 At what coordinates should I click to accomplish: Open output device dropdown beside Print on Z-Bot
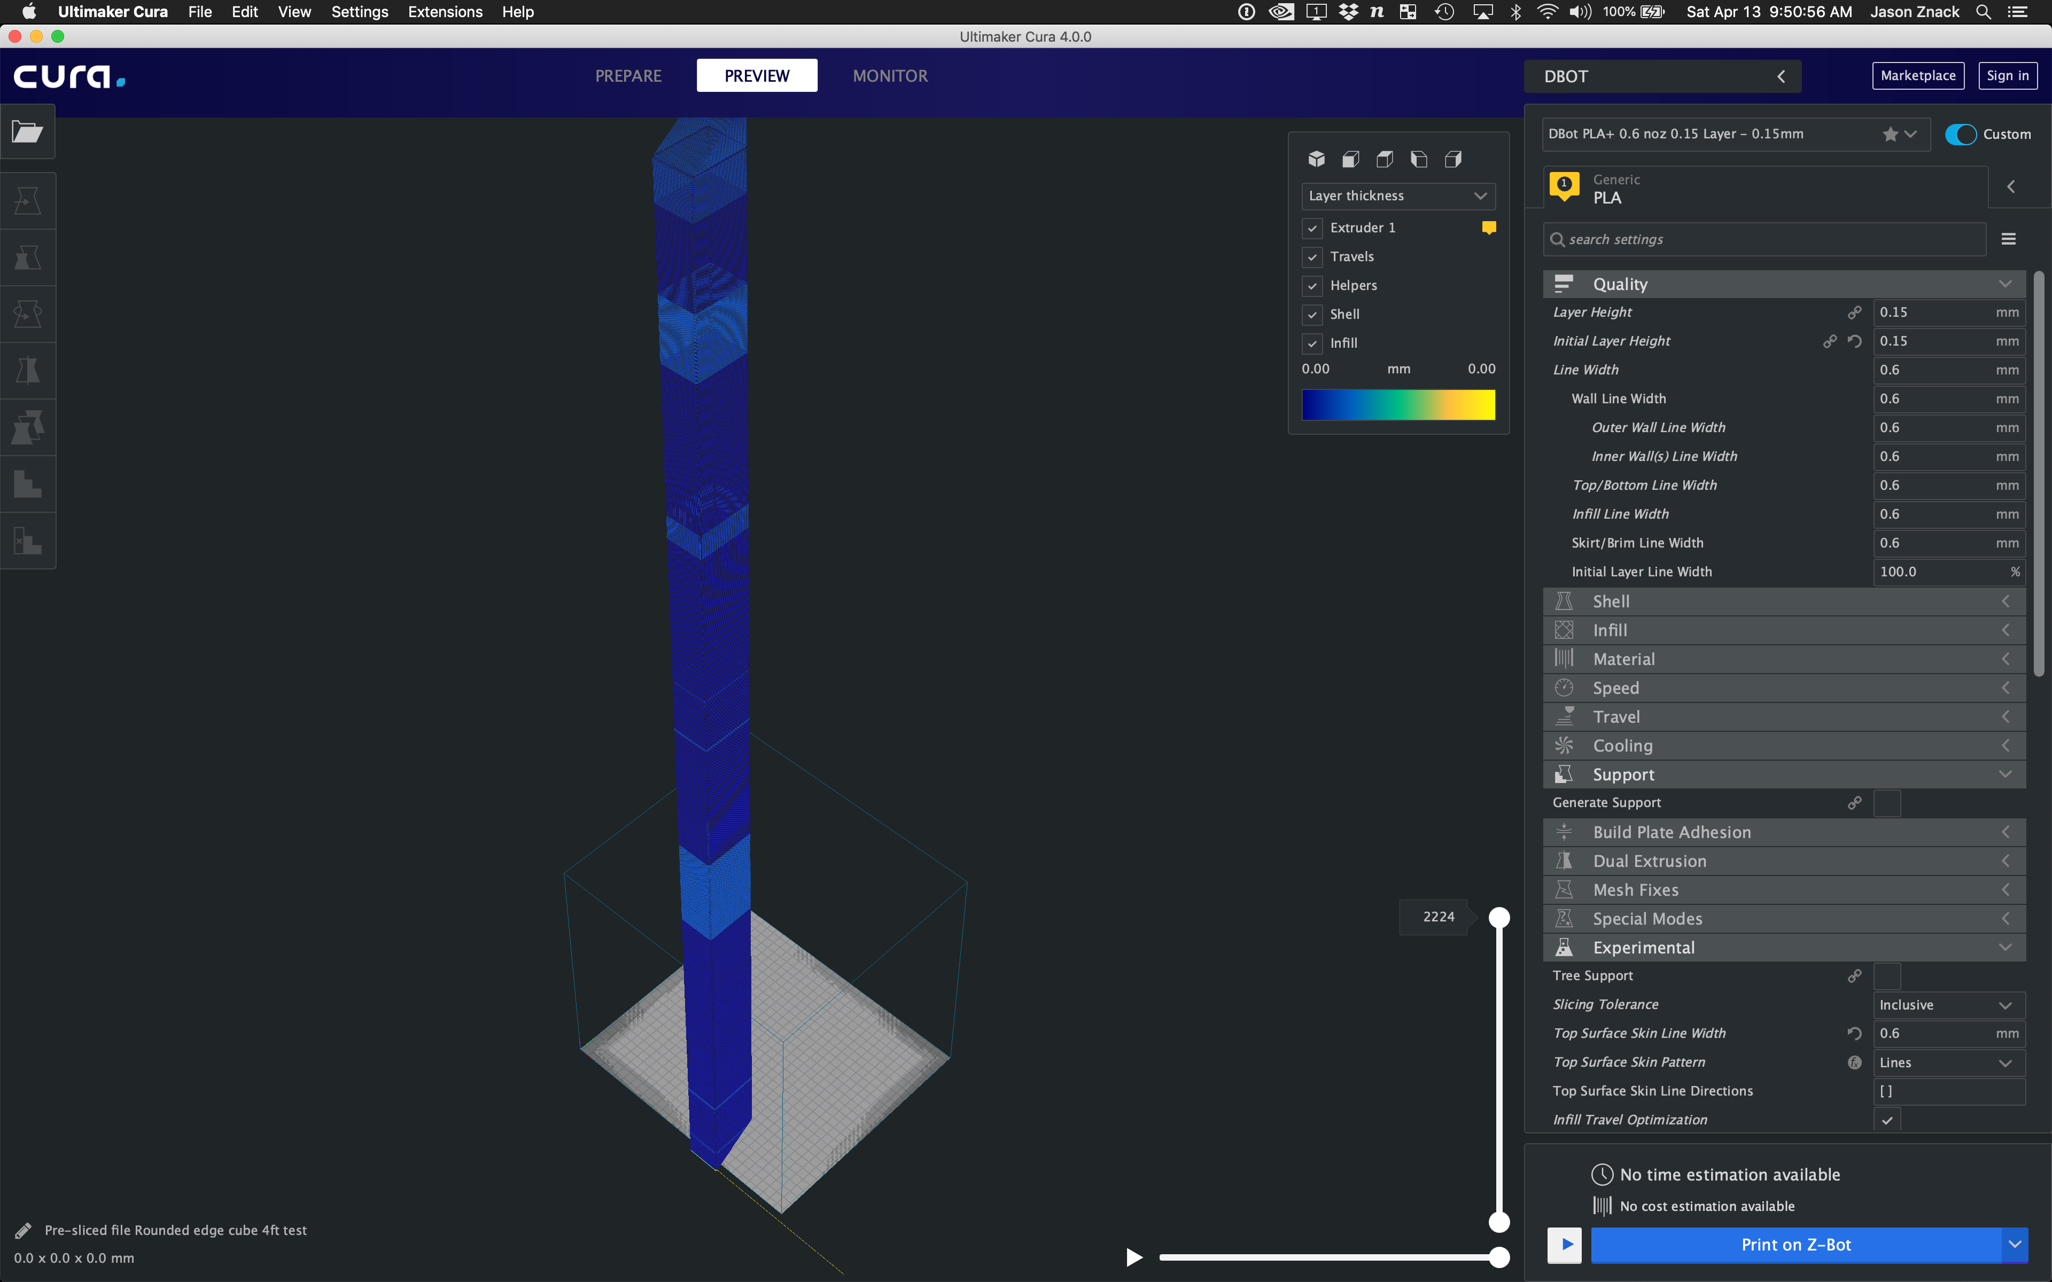2015,1244
